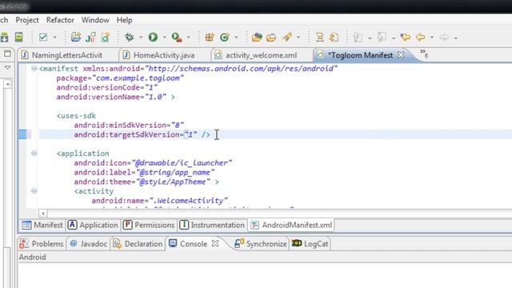Viewport: 512px width, 288px height.
Task: Collapse the application element fold marker
Action: [34, 154]
